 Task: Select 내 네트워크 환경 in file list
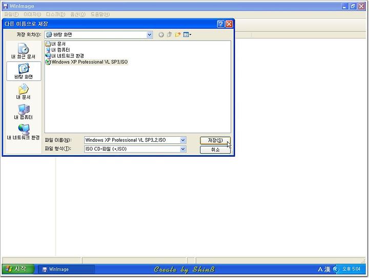point(65,56)
